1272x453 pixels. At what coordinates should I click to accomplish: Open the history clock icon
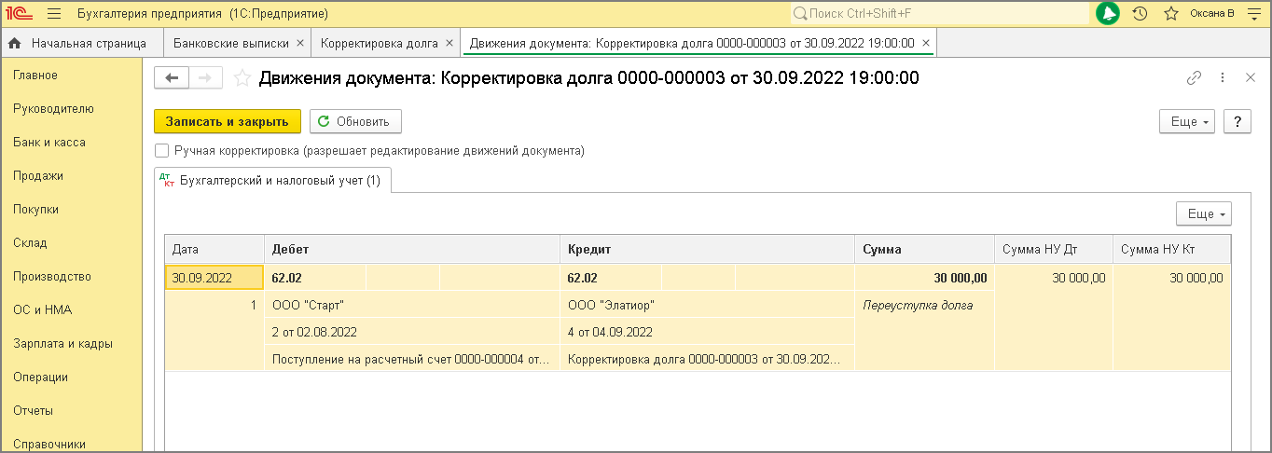tap(1140, 14)
